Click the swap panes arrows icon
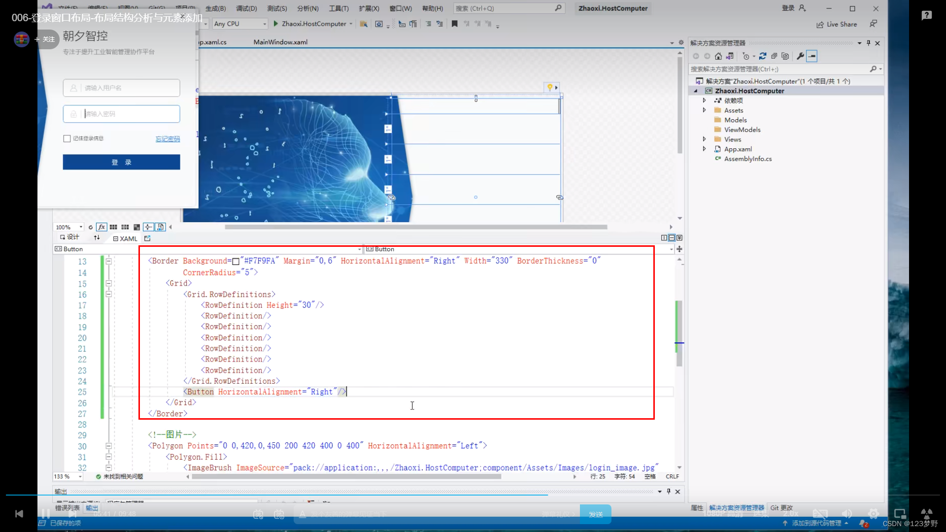 [97, 237]
